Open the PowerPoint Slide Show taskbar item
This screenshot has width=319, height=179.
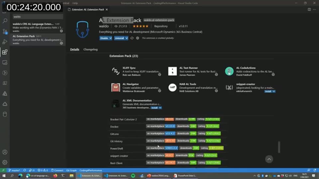[x=185, y=176]
